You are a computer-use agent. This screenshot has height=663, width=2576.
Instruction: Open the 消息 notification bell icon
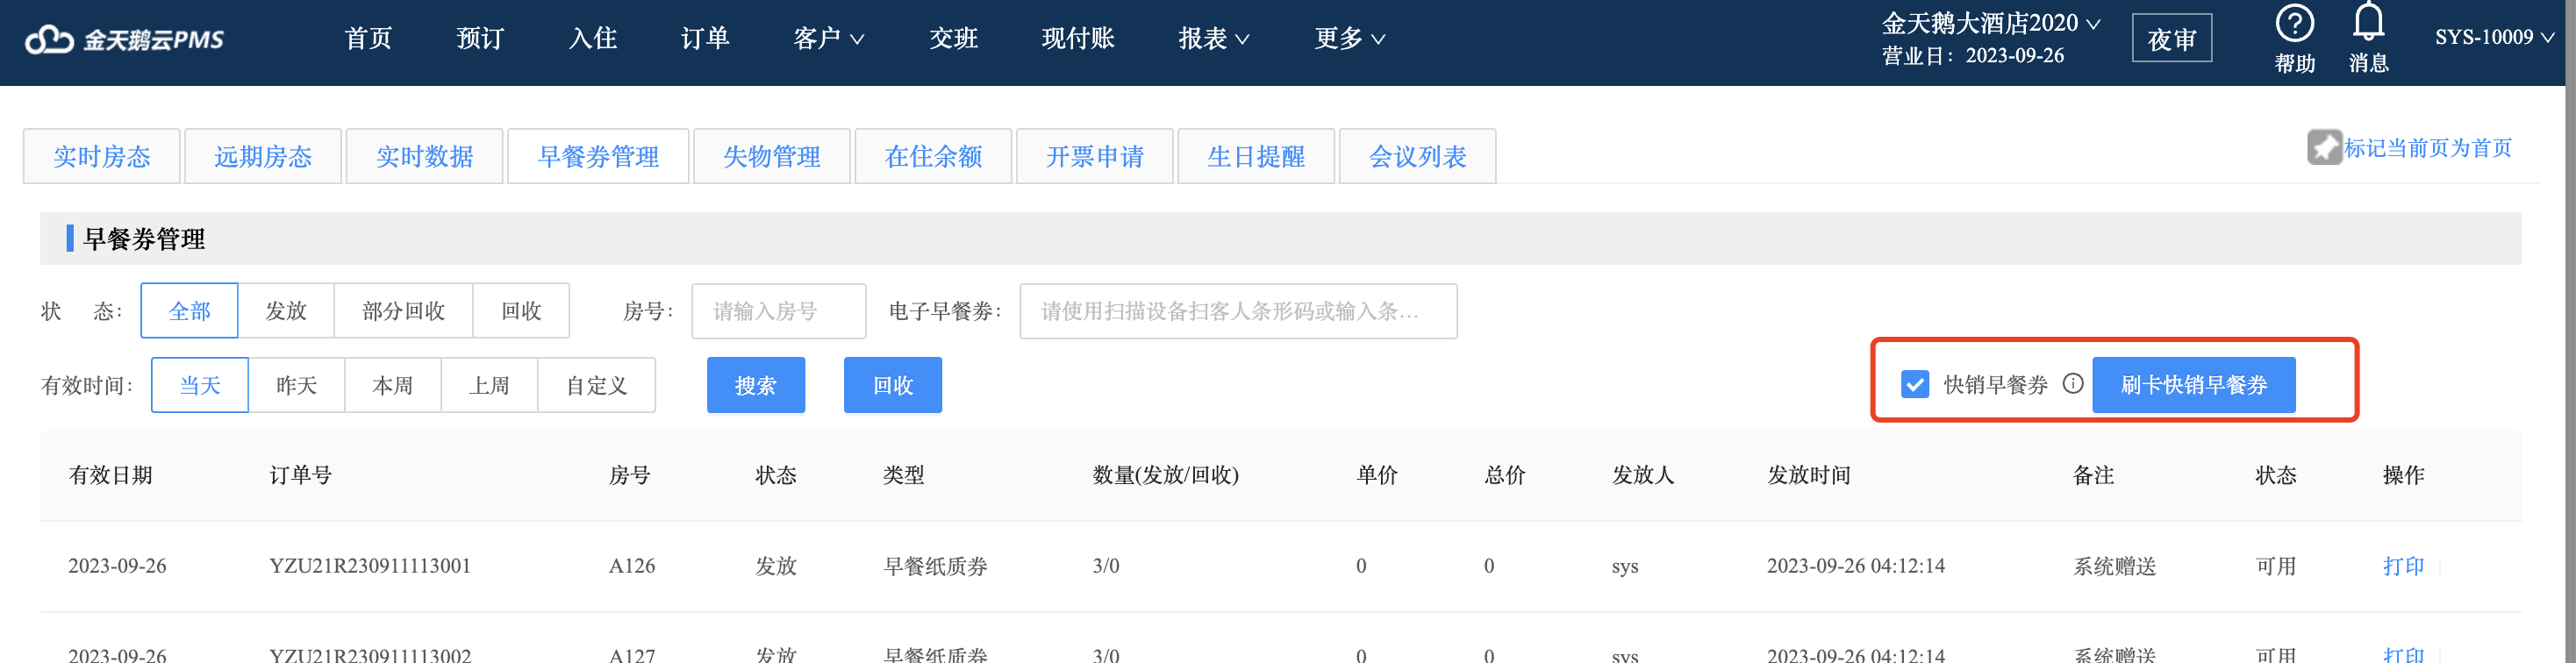click(2368, 22)
